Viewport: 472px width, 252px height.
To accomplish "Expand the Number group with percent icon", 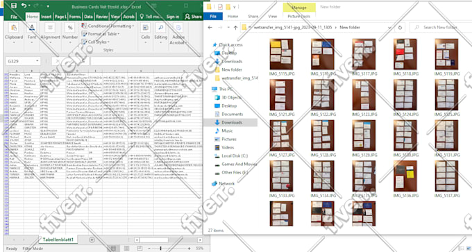I will click(70, 34).
